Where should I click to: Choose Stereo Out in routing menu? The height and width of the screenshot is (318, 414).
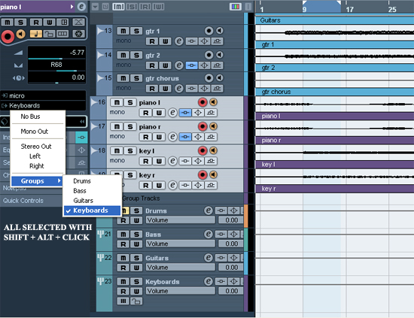[x=36, y=147]
